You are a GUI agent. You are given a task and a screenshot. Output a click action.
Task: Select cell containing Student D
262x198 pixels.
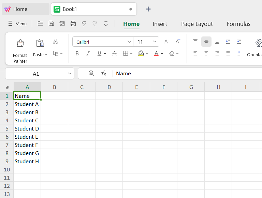[x=27, y=128]
